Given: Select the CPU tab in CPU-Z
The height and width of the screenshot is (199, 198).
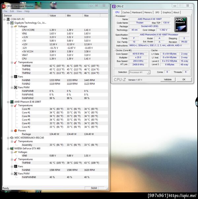Looking at the screenshot, I should 117,12.
